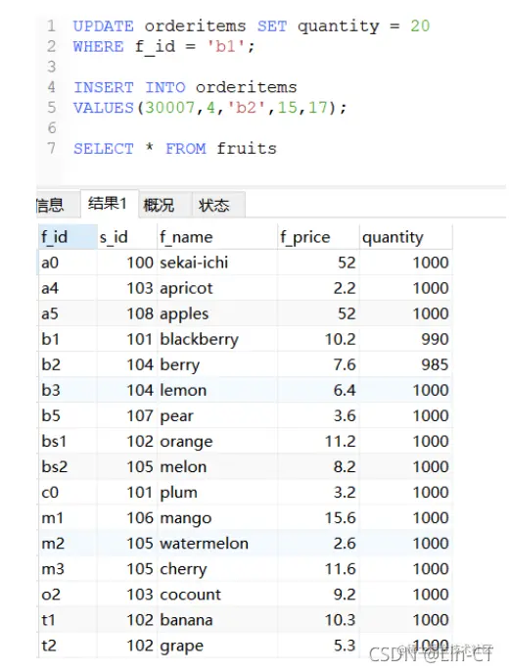Click the 'b2' id cell
The image size is (509, 672).
coord(68,364)
